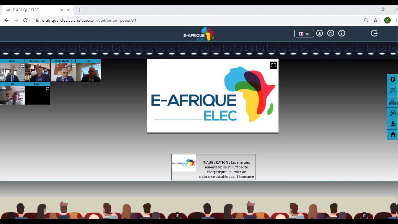Close the E-AFRIQUE ELEC browser tab

click(x=68, y=10)
